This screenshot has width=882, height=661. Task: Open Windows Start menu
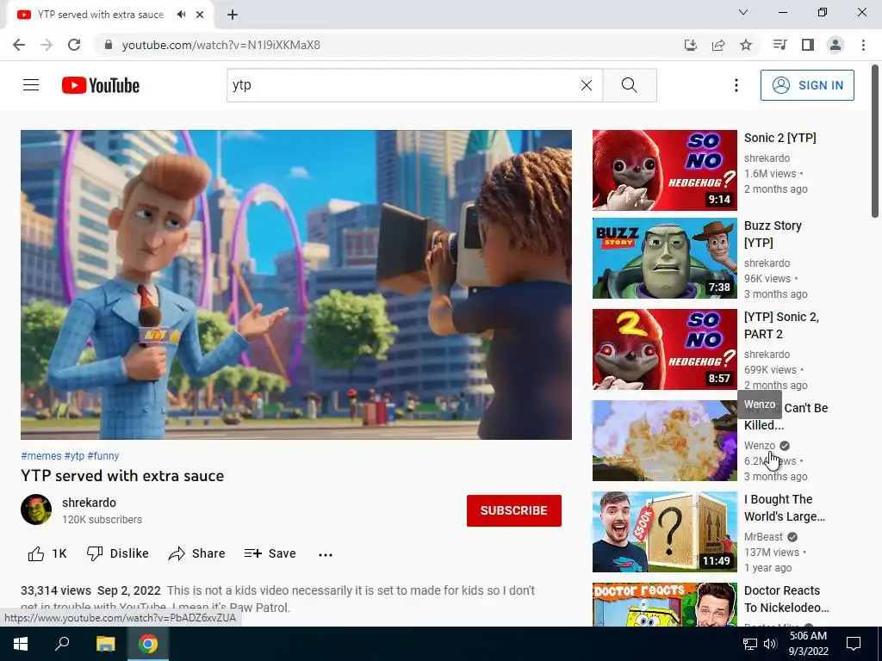point(21,644)
